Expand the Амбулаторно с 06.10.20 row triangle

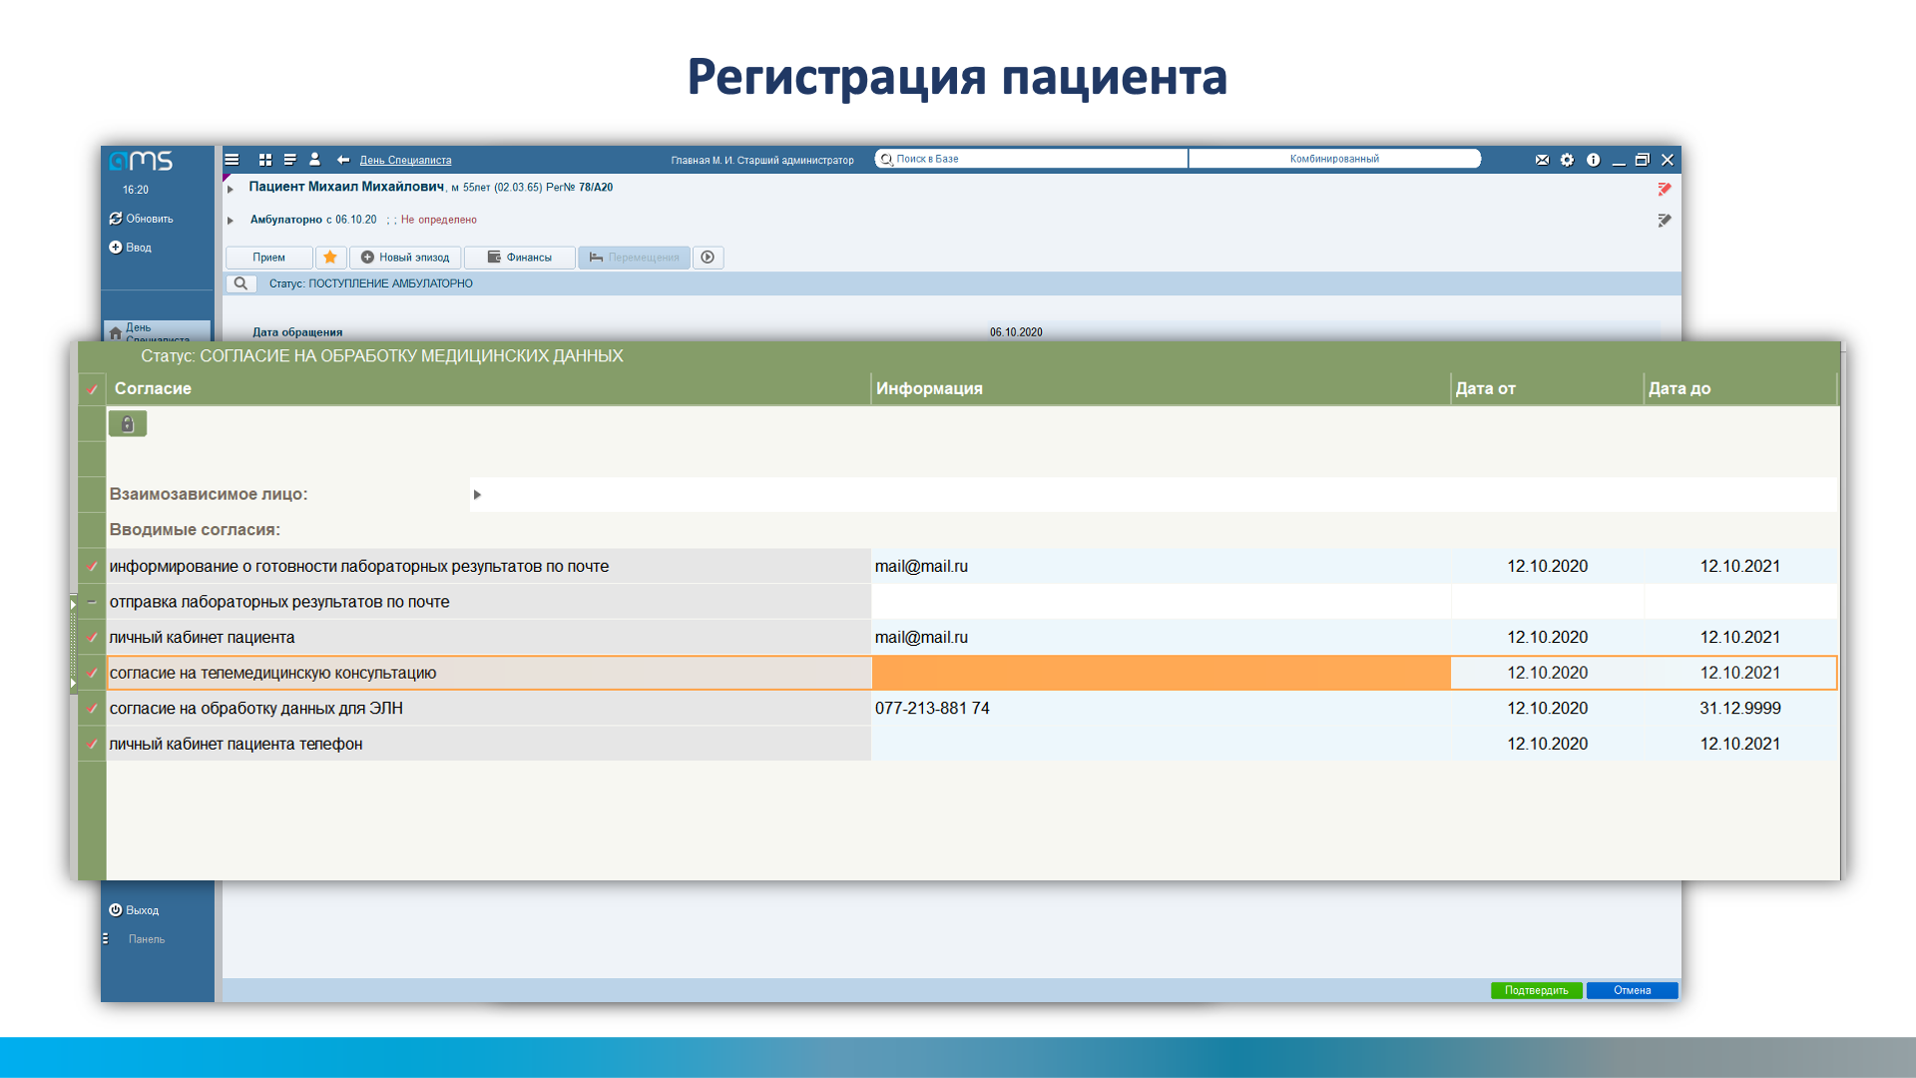tap(231, 221)
